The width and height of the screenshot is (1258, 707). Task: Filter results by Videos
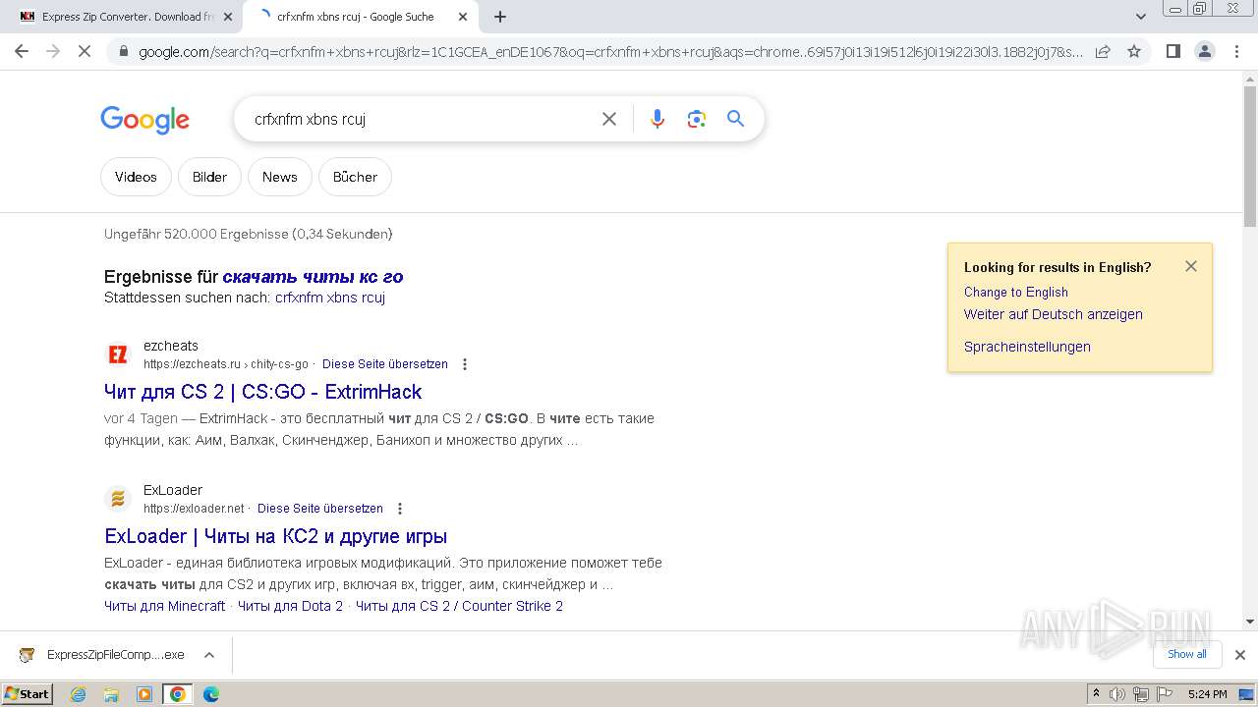tap(136, 177)
